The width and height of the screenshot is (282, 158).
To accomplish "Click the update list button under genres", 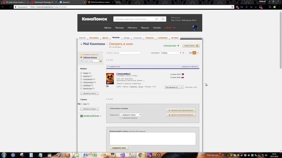I will point(89,93).
